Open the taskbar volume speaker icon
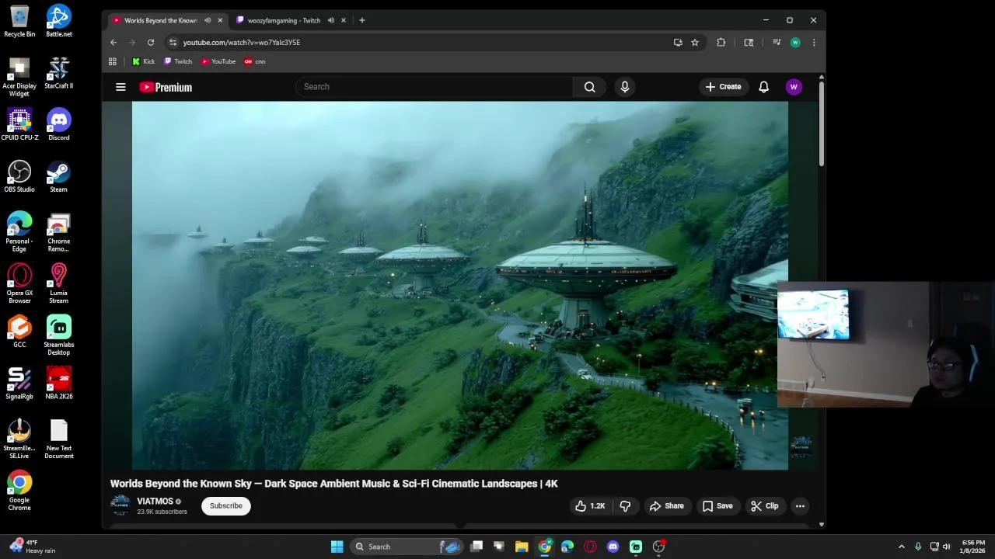 point(946,547)
